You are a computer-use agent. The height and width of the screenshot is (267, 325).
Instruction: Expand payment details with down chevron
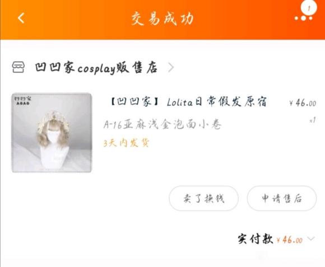(x=311, y=238)
